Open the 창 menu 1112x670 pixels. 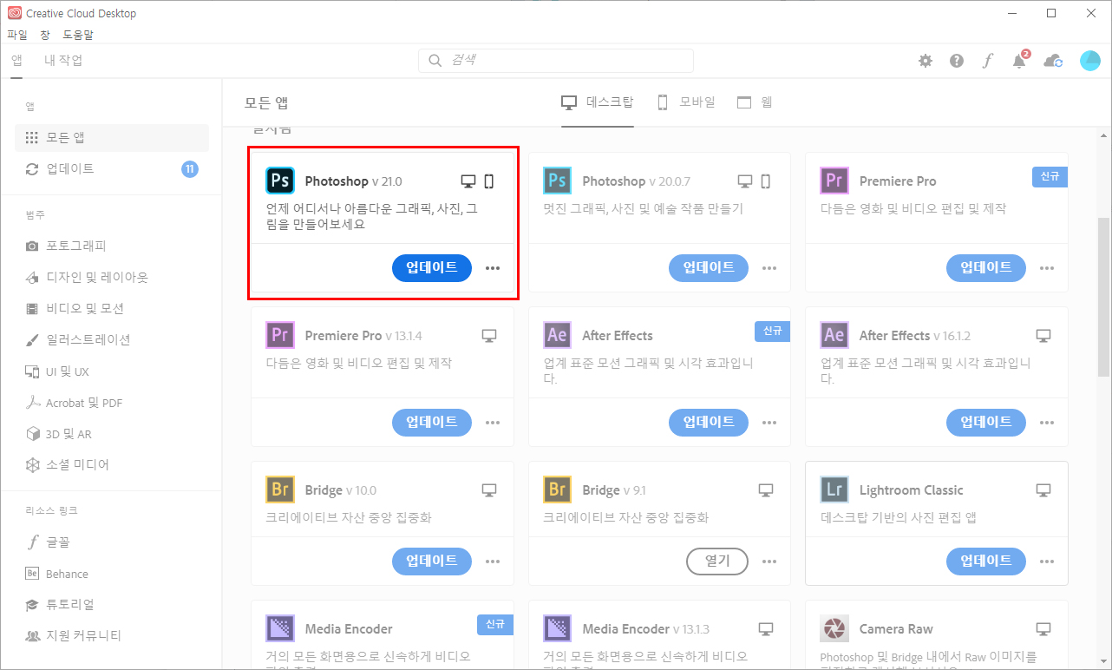(x=45, y=35)
